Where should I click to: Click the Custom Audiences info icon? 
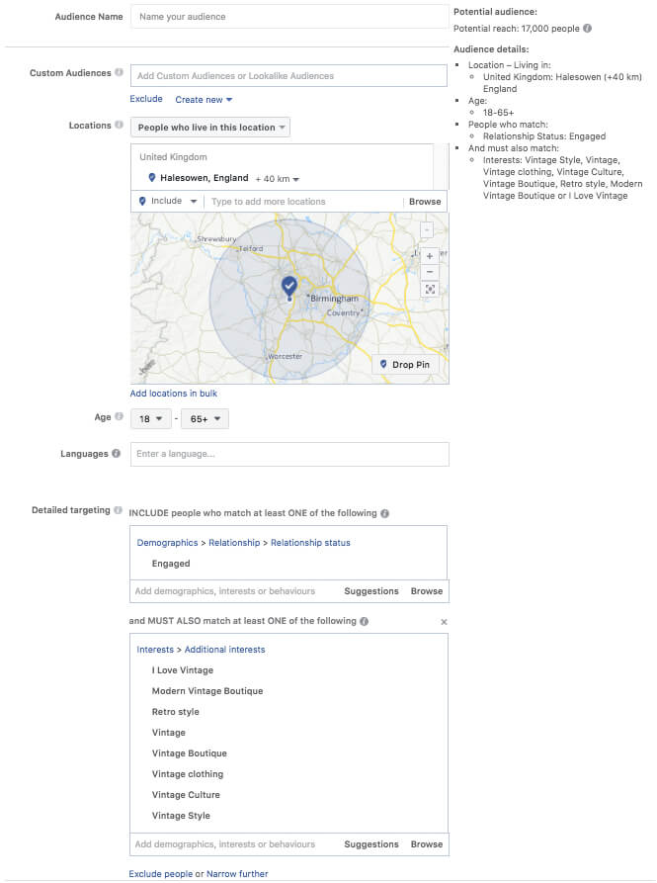tap(119, 72)
